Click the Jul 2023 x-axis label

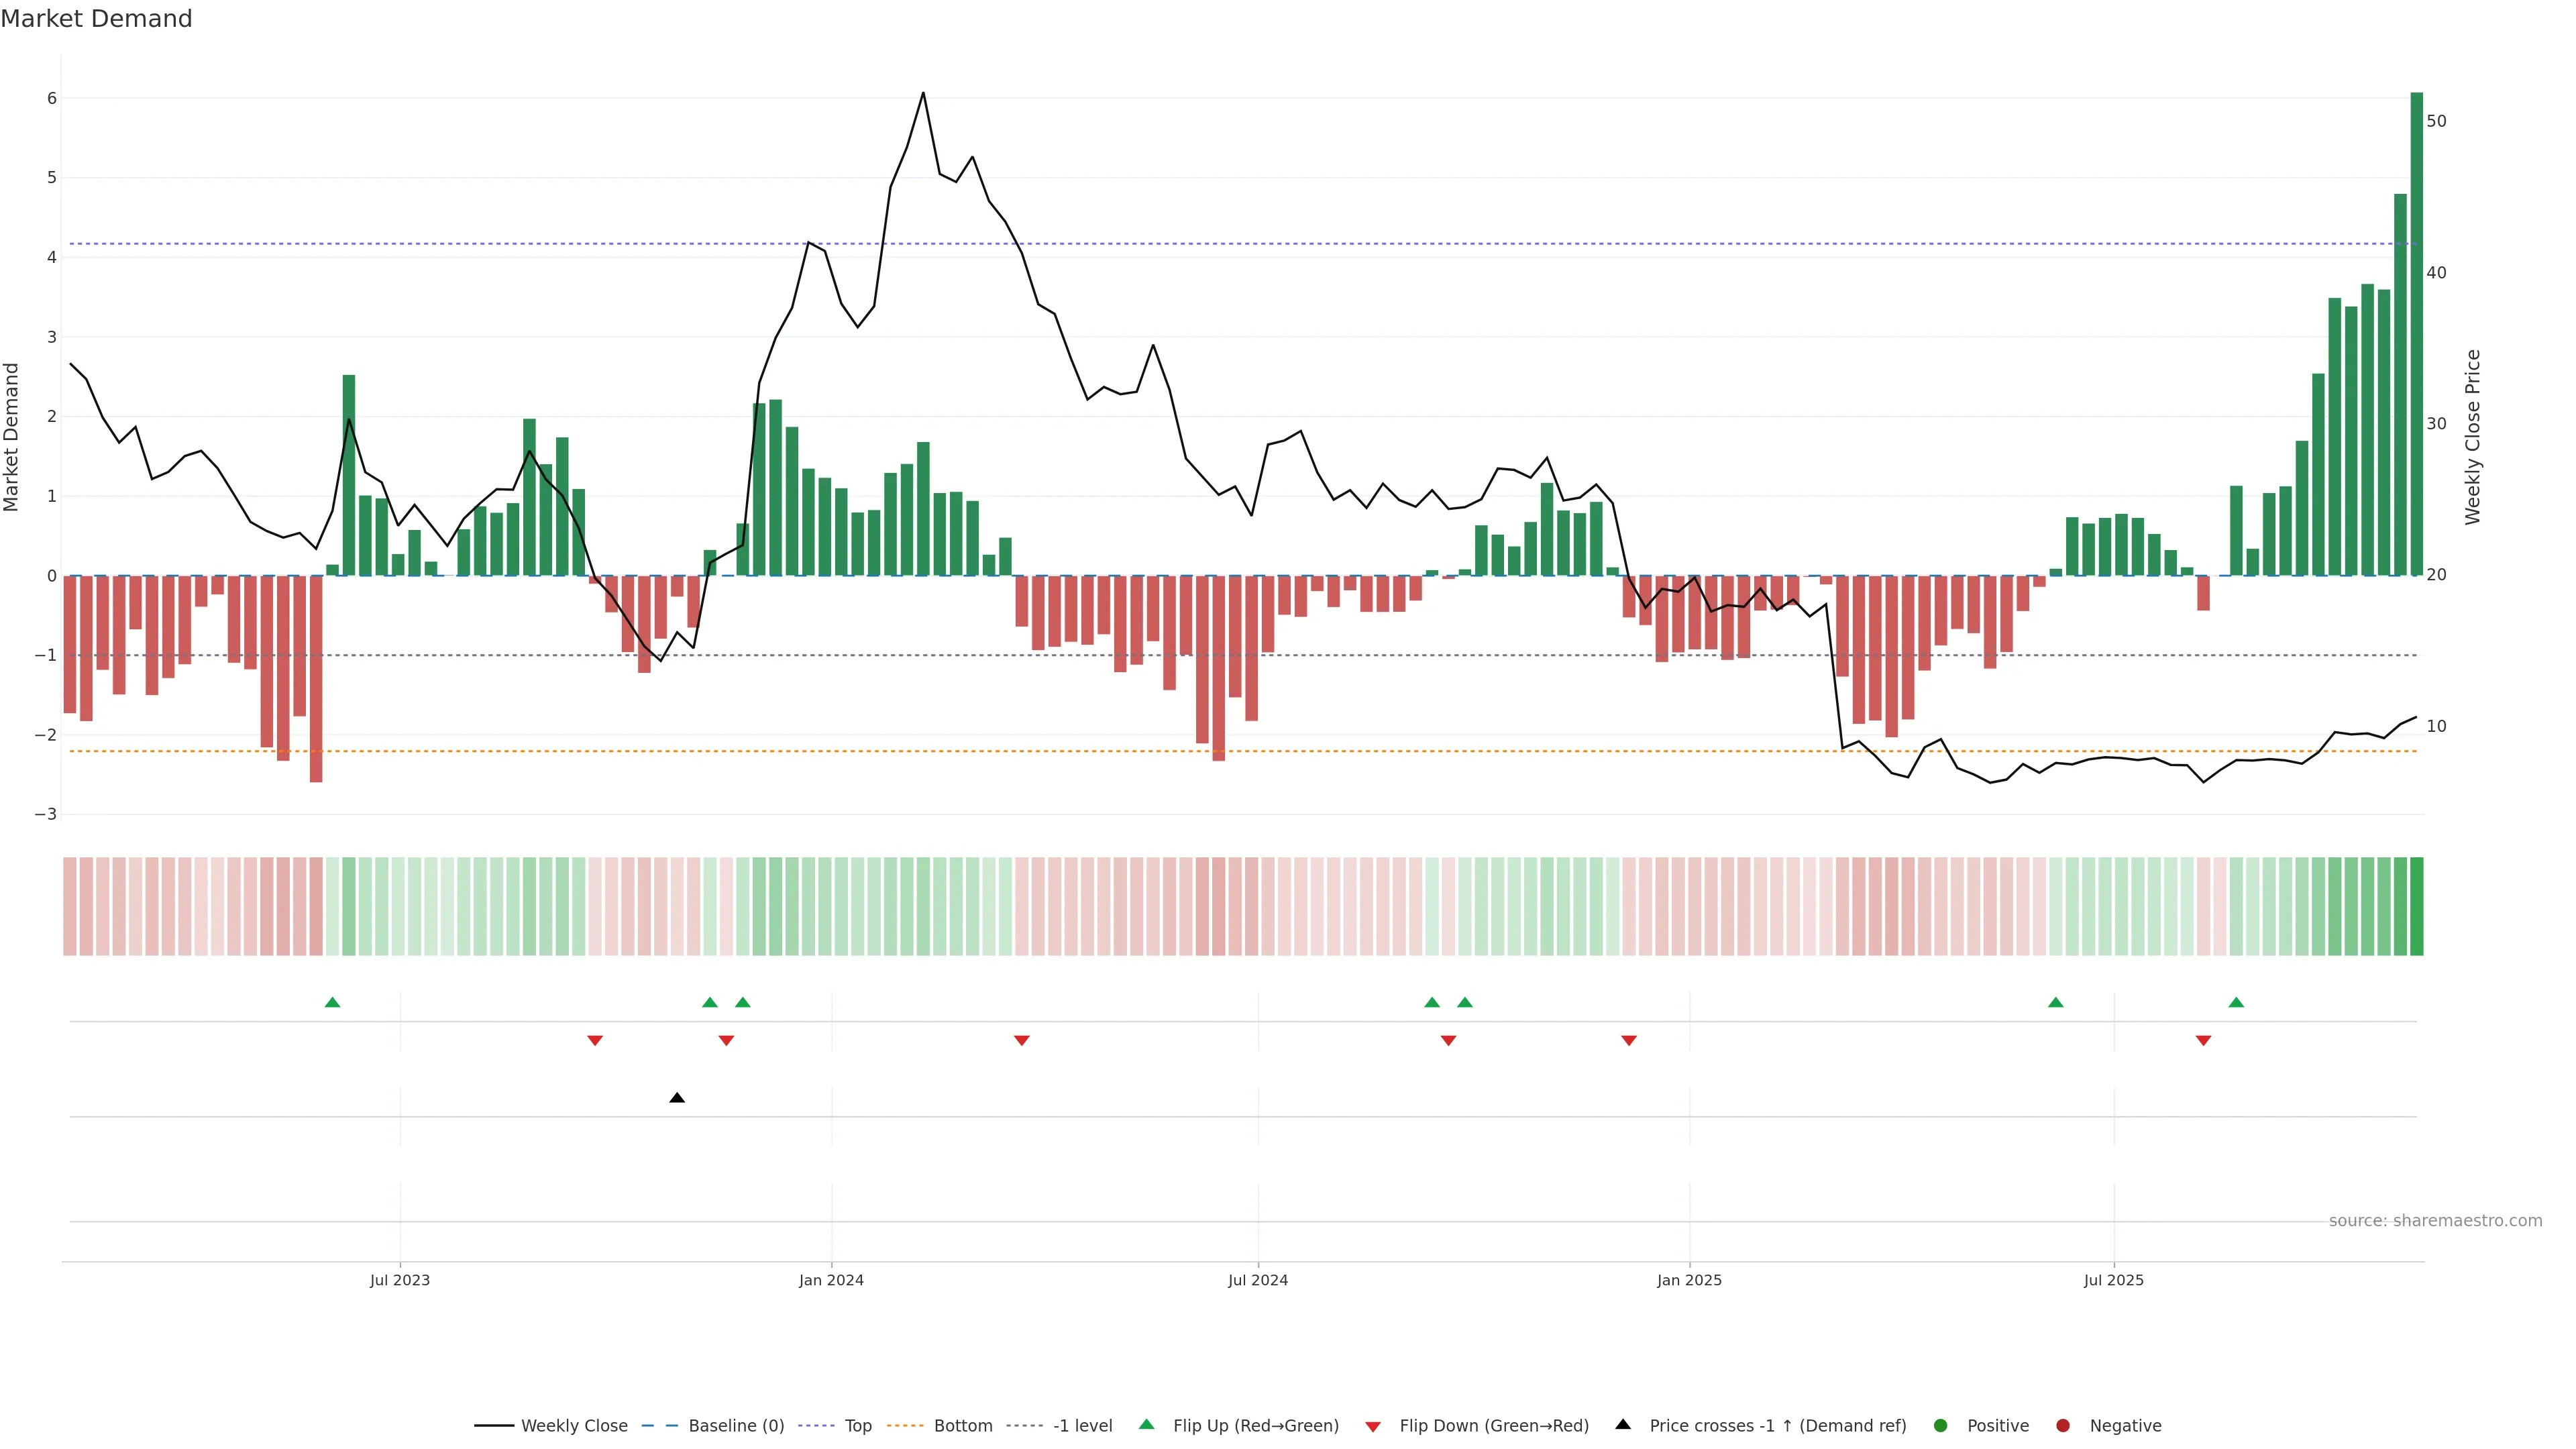tap(400, 1280)
